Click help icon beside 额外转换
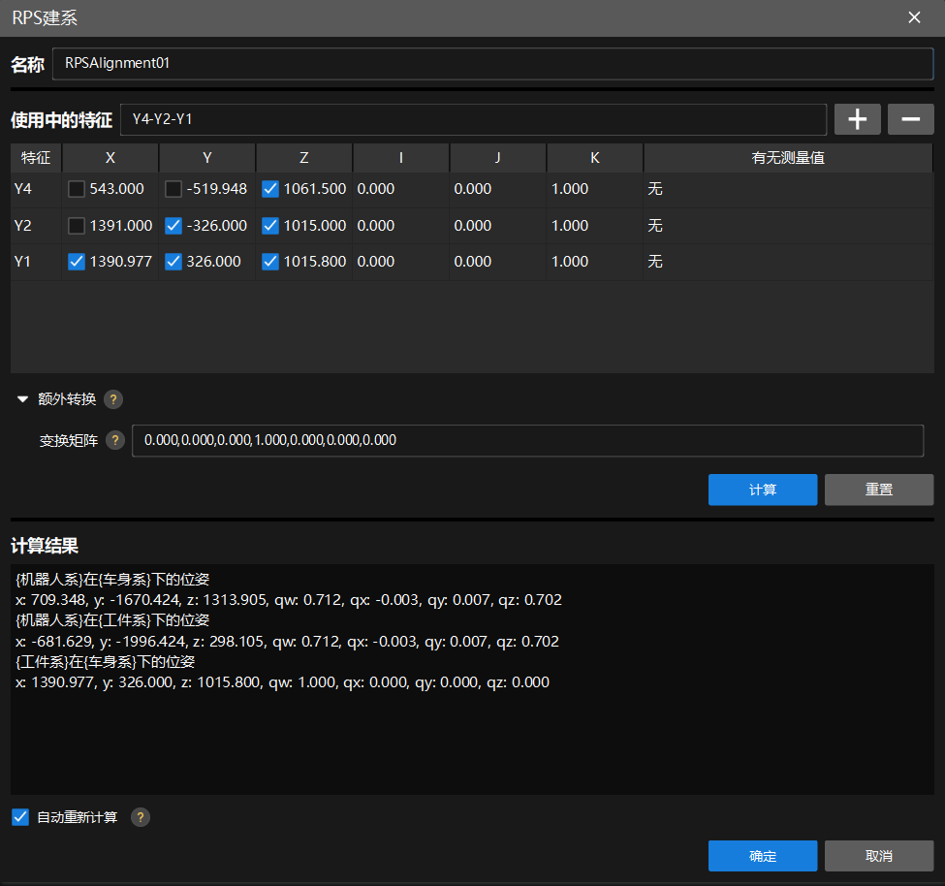 pyautogui.click(x=113, y=399)
